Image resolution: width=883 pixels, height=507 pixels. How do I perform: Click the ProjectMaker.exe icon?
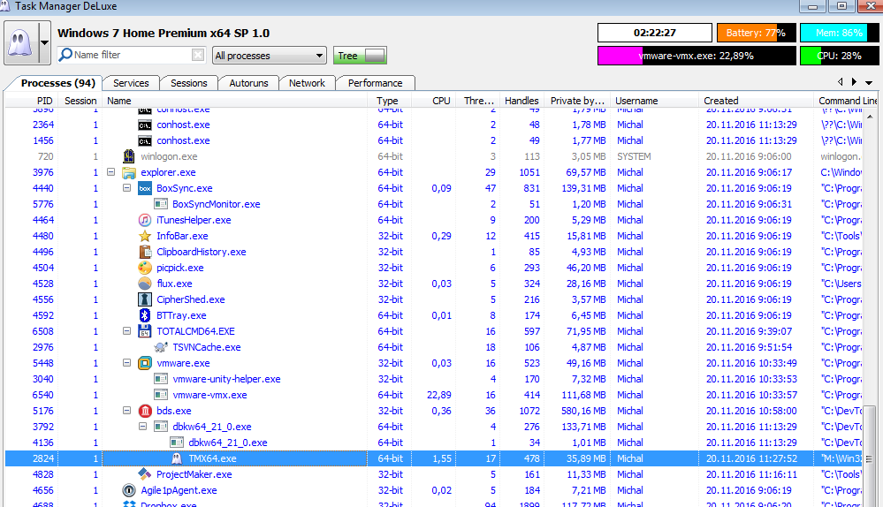click(145, 474)
